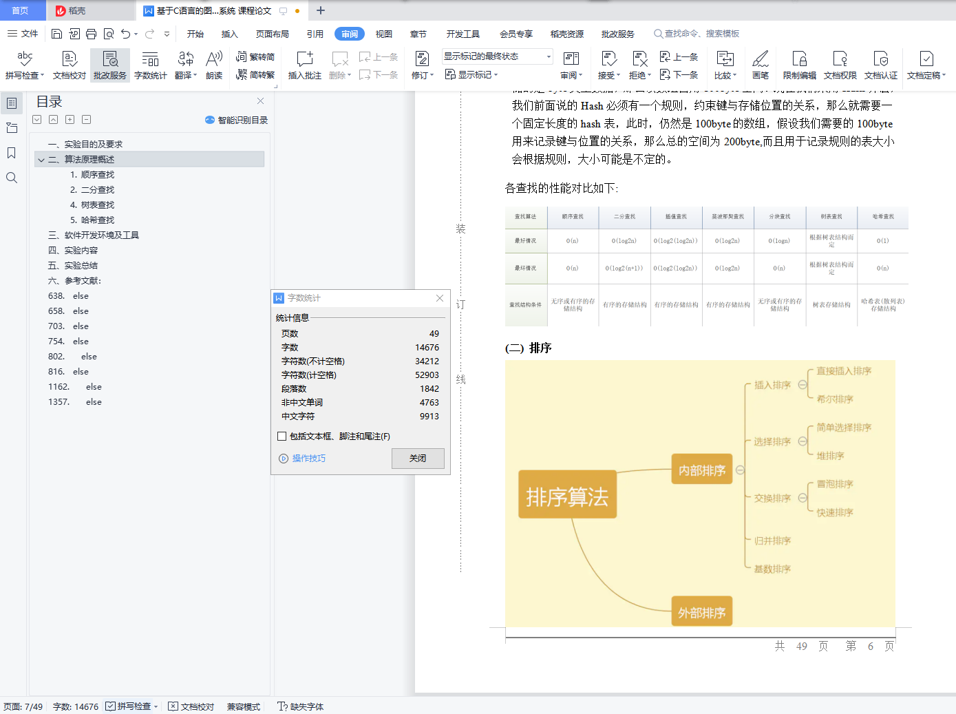Click the printer icon in quick access toolbar
956x714 pixels.
pos(92,34)
